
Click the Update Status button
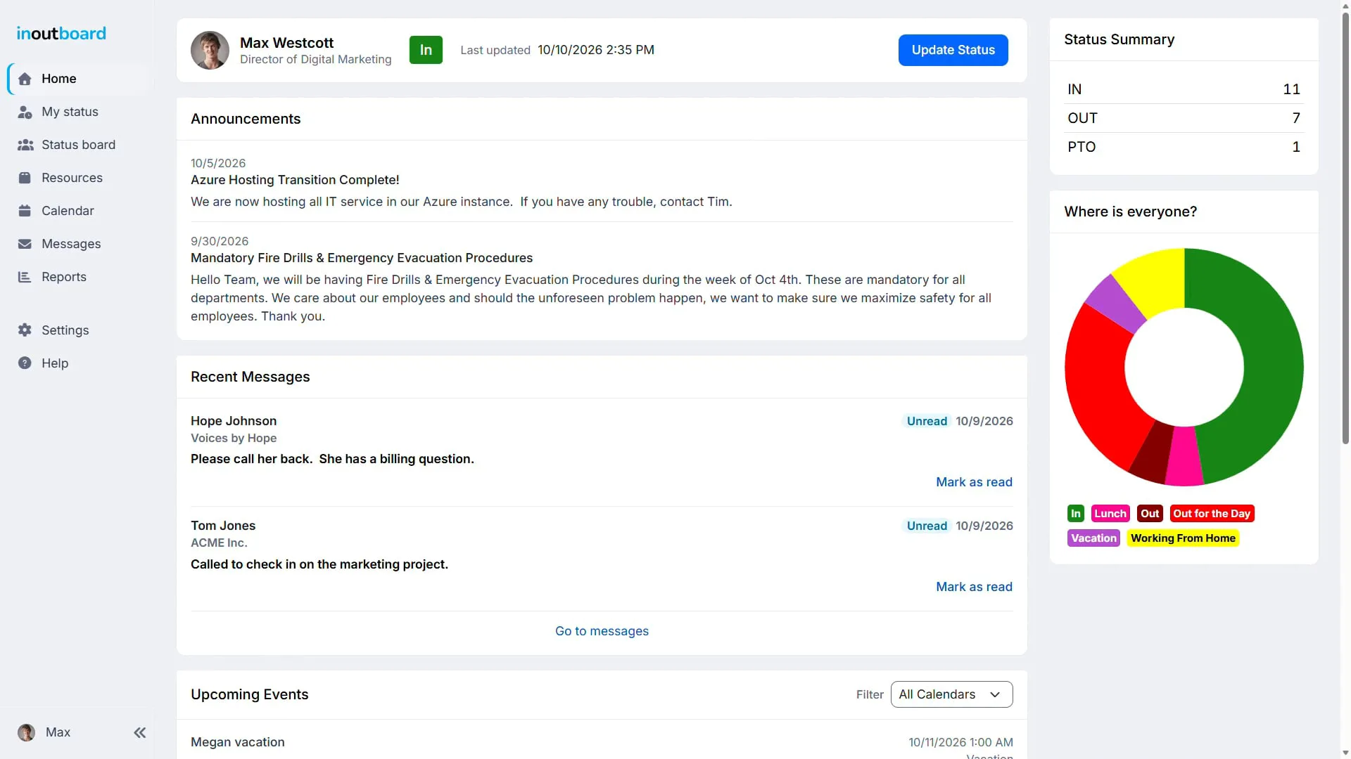click(x=953, y=50)
